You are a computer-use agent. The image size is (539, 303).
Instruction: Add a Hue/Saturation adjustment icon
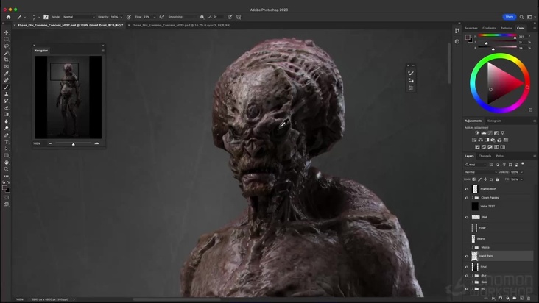pos(474,140)
